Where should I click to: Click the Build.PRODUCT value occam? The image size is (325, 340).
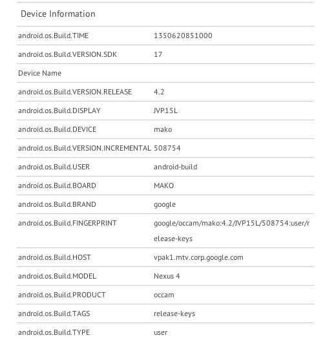coord(164,295)
